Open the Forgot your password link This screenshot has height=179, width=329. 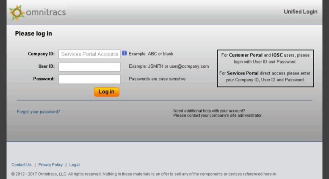tap(38, 112)
